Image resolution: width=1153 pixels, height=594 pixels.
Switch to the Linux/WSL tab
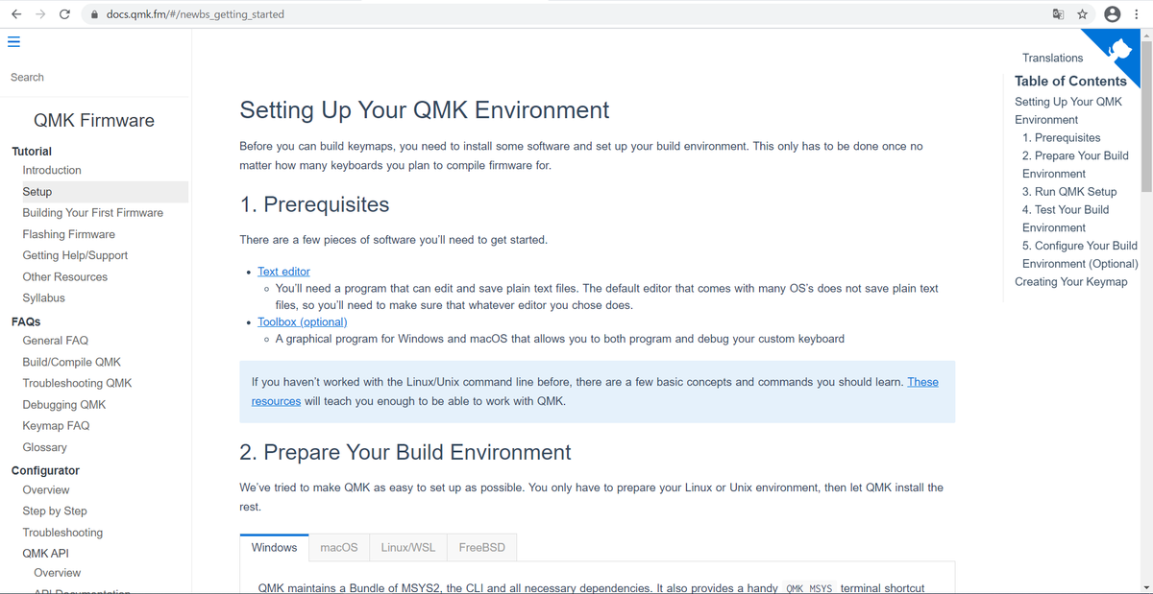[x=407, y=547]
